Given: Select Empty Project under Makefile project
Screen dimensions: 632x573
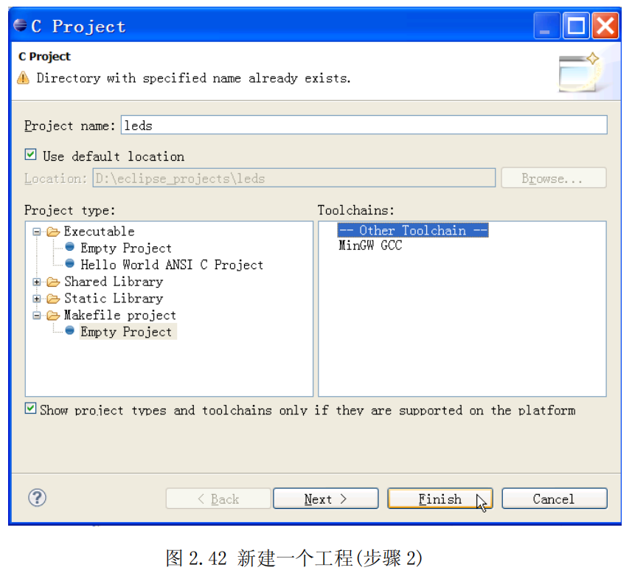Looking at the screenshot, I should 126,331.
